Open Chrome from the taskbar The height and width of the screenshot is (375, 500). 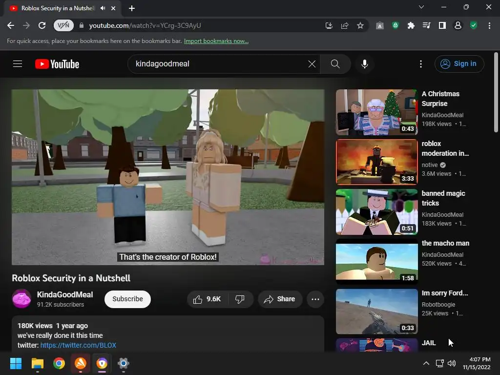coord(59,363)
